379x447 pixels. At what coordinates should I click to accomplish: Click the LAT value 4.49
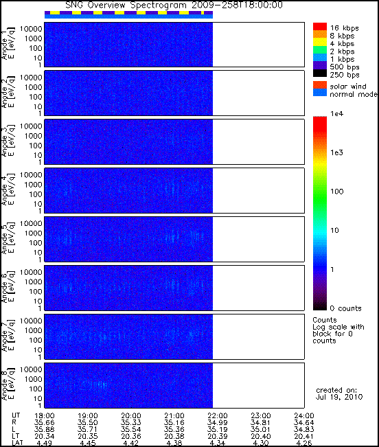coord(45,444)
